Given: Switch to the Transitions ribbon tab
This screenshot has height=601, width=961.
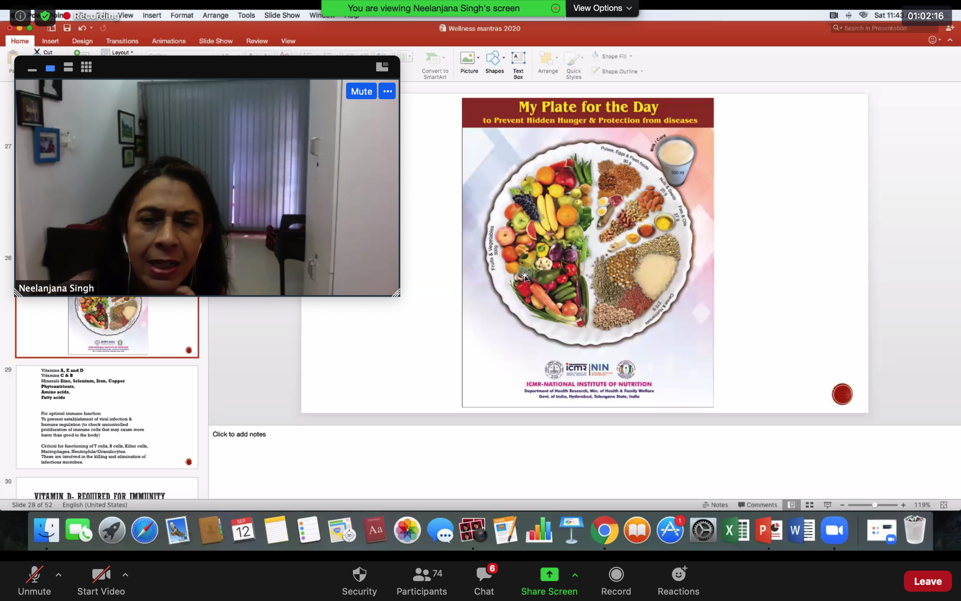Looking at the screenshot, I should (x=122, y=41).
